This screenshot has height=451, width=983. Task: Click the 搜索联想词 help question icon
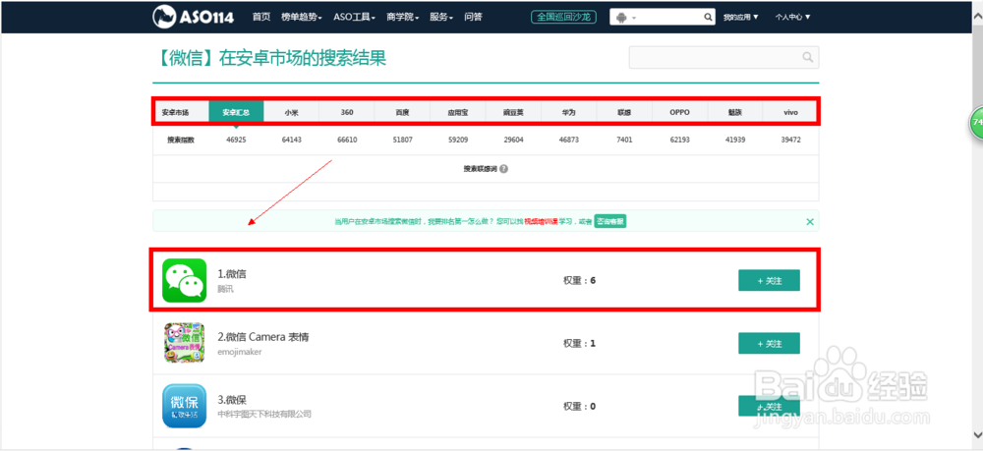[x=504, y=169]
